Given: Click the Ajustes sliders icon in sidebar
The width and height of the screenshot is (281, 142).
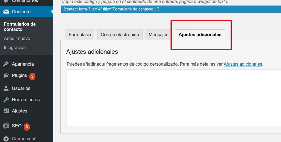Looking at the screenshot, I should click(6, 111).
